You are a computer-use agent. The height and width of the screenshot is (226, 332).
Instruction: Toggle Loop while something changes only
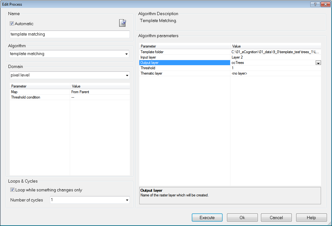point(13,190)
